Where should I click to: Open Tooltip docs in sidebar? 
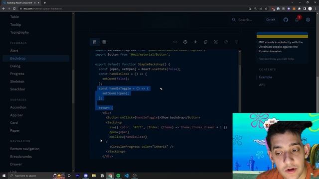click(15, 24)
